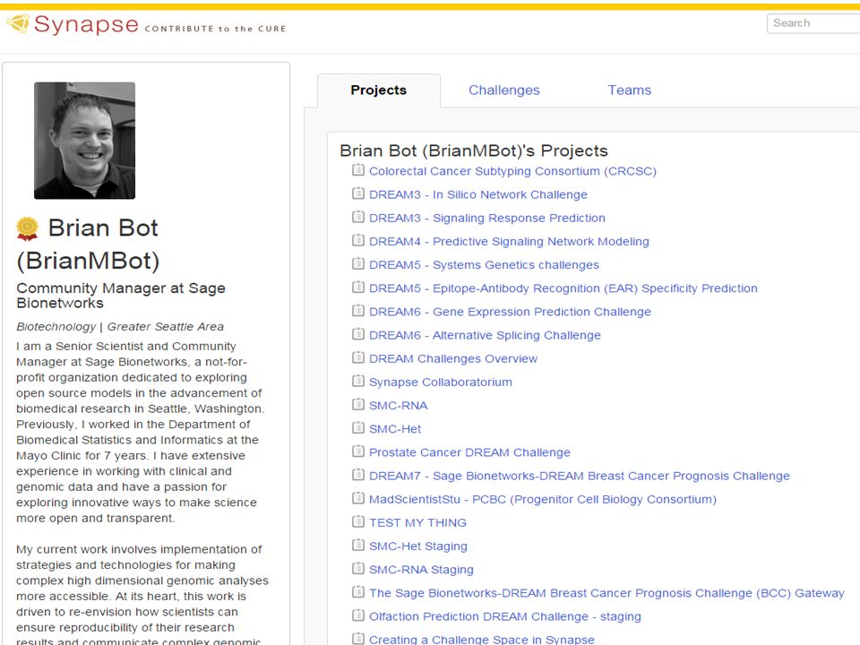
Task: Open TEST MY THING project link
Action: point(417,522)
